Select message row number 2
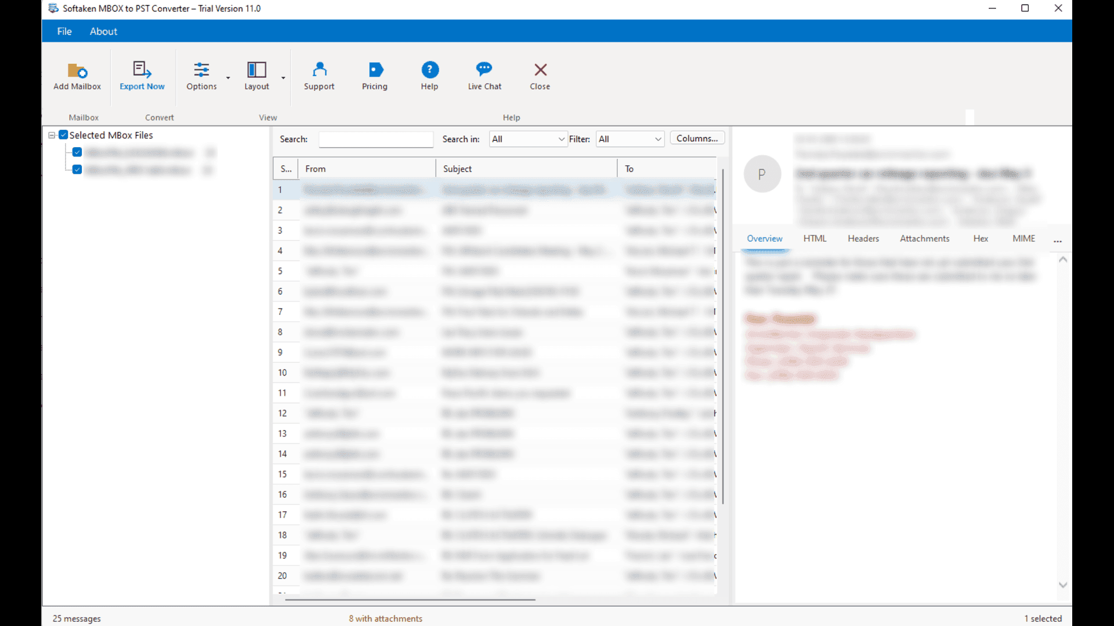 pyautogui.click(x=495, y=210)
